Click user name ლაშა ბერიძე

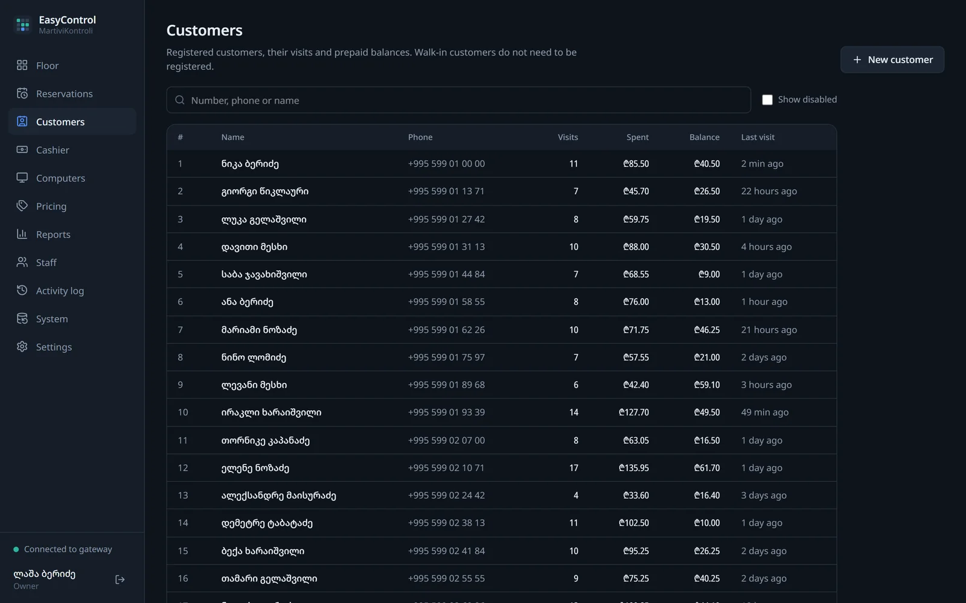[x=45, y=573]
